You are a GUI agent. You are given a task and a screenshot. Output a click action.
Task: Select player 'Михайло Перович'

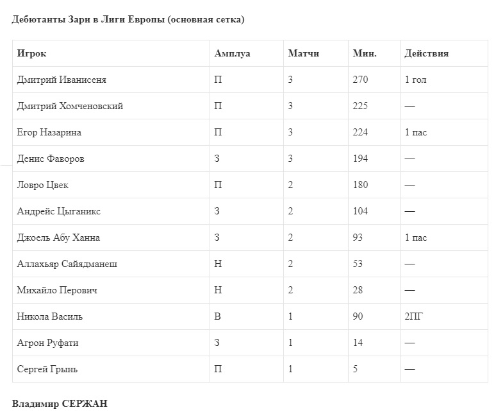click(x=57, y=290)
